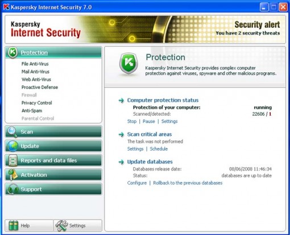Click 'The task was not performed' text
This screenshot has height=235, width=290.
click(x=155, y=141)
